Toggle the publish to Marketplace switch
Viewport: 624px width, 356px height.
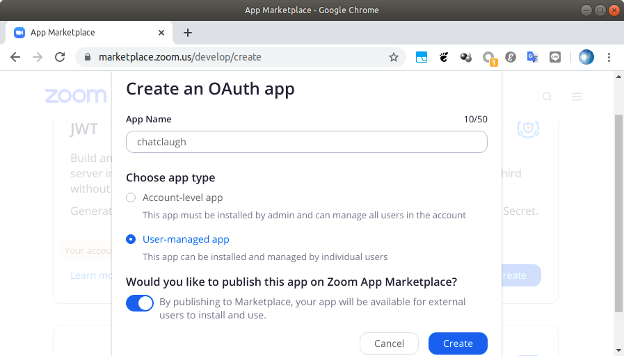click(x=140, y=303)
